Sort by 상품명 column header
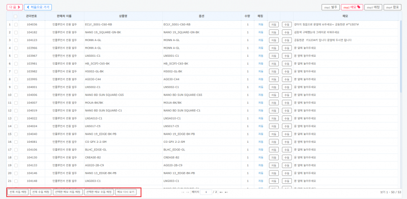 coord(123,16)
